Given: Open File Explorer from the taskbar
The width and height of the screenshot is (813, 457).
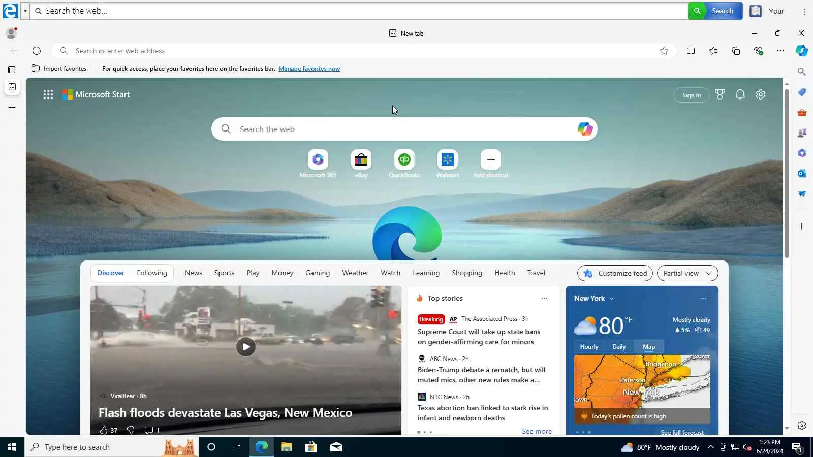Looking at the screenshot, I should tap(287, 447).
